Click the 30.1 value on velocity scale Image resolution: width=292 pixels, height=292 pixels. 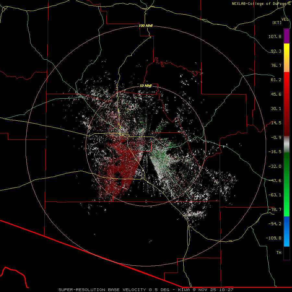point(276,109)
